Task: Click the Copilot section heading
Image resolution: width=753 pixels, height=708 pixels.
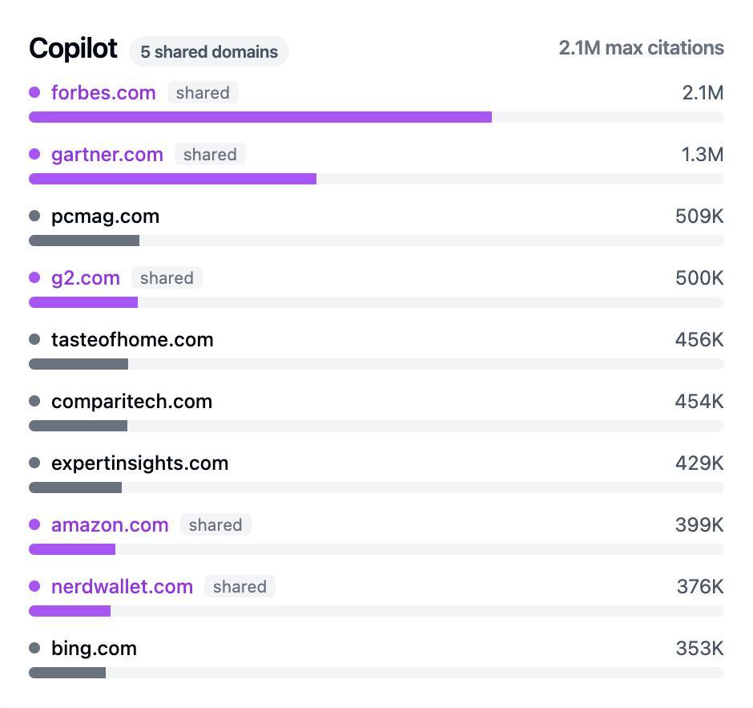Action: coord(73,49)
